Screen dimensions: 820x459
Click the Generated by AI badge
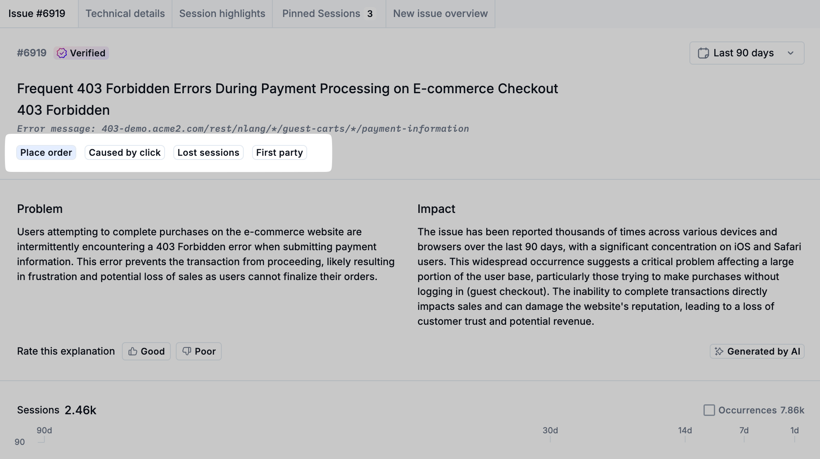[757, 351]
